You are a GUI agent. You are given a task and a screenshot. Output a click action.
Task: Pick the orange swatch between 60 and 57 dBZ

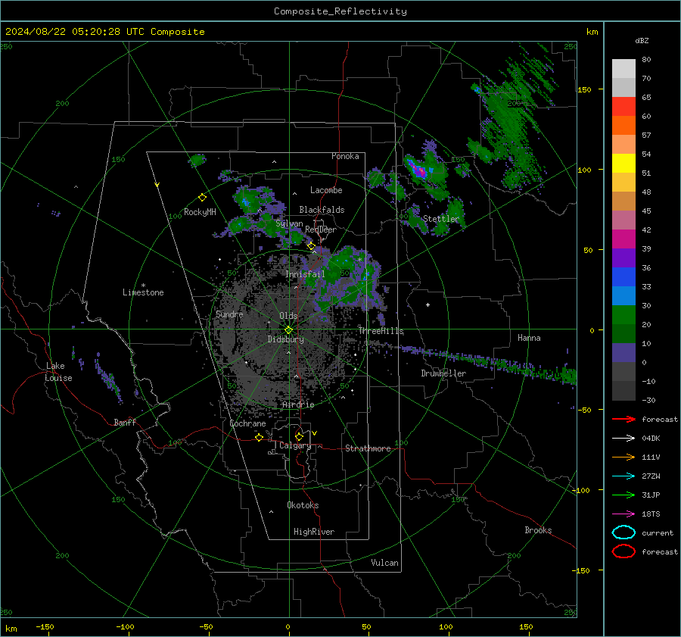[x=623, y=126]
